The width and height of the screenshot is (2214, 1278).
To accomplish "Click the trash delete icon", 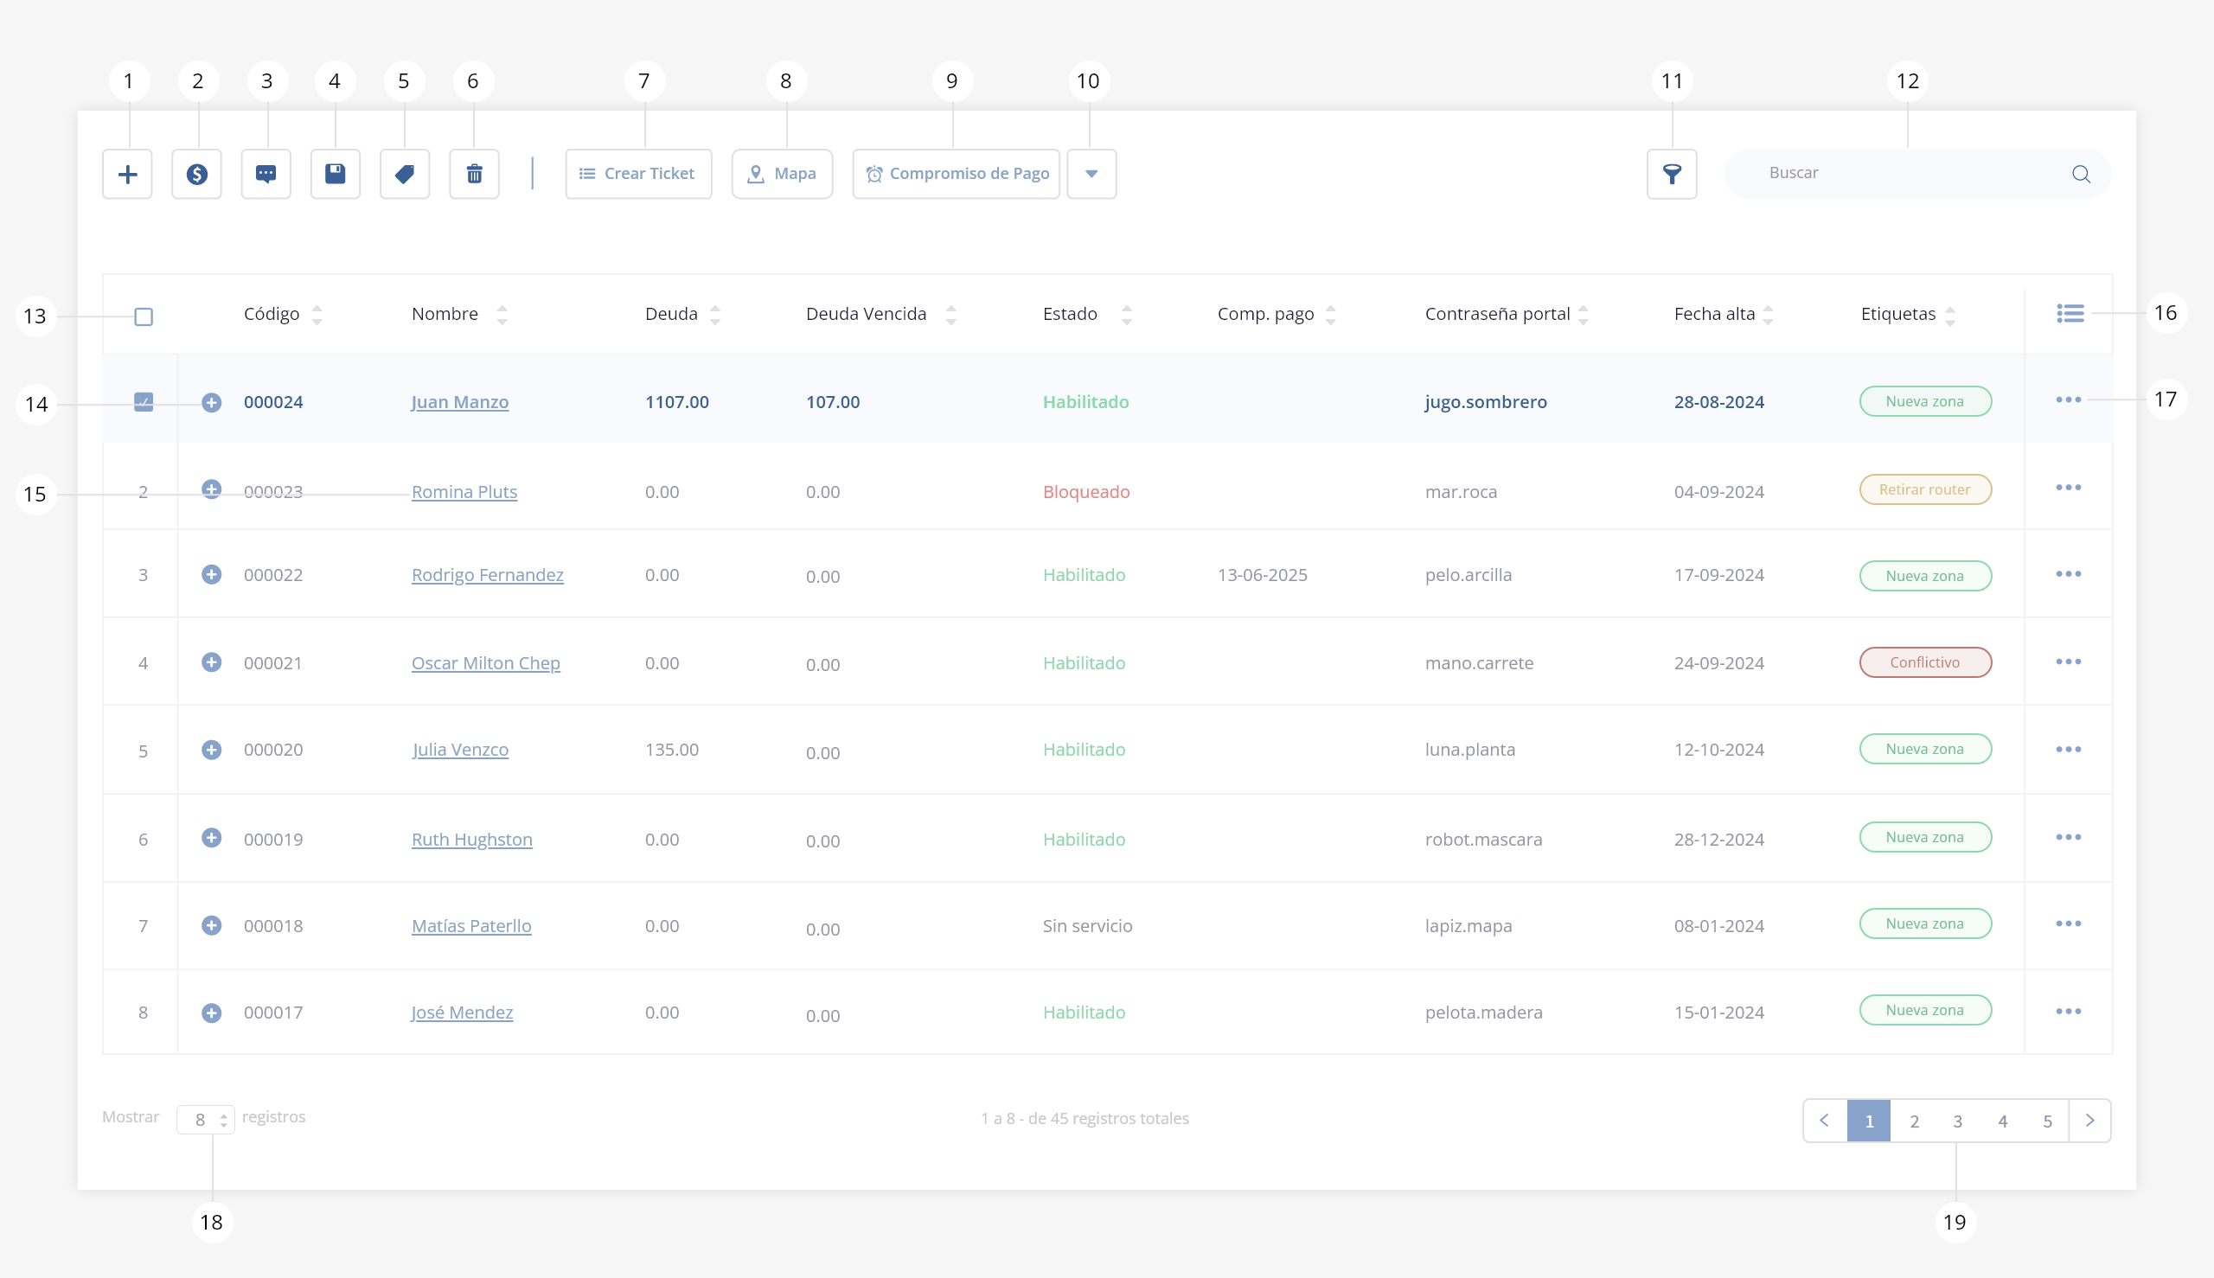I will pos(474,174).
